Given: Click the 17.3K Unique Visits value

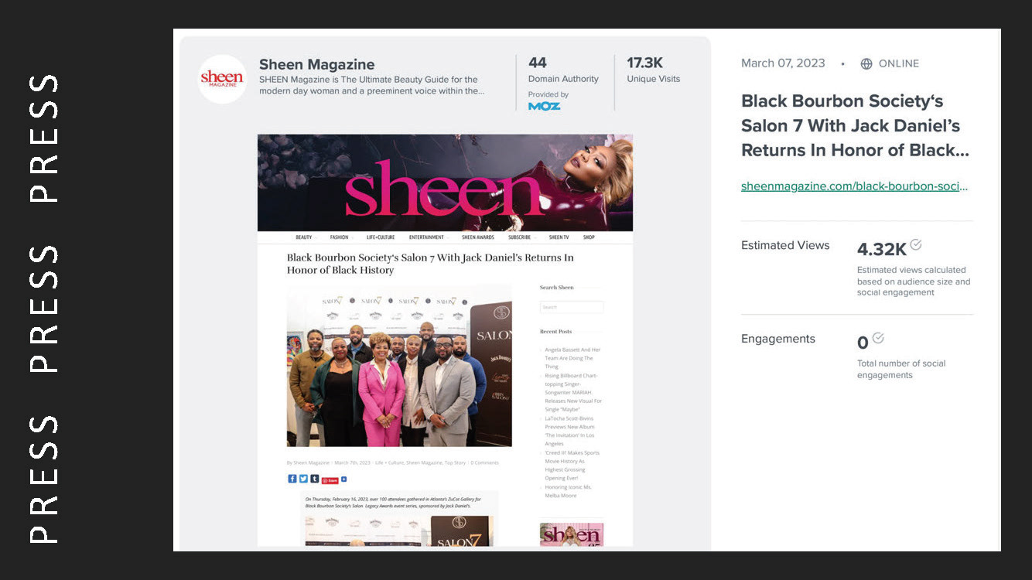Looking at the screenshot, I should pos(644,63).
